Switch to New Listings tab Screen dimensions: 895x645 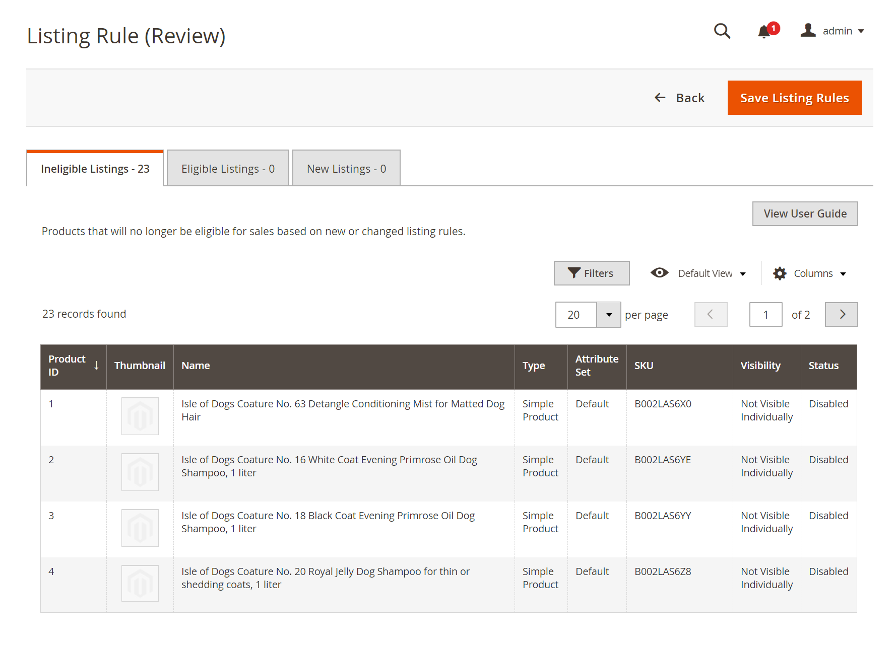point(346,169)
